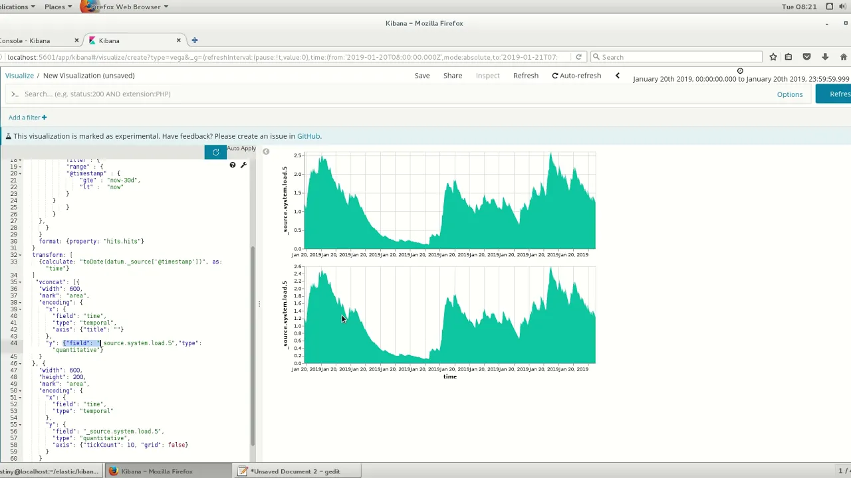This screenshot has height=478, width=851.
Task: Click the Tue 08:21 clock
Action: [799, 7]
